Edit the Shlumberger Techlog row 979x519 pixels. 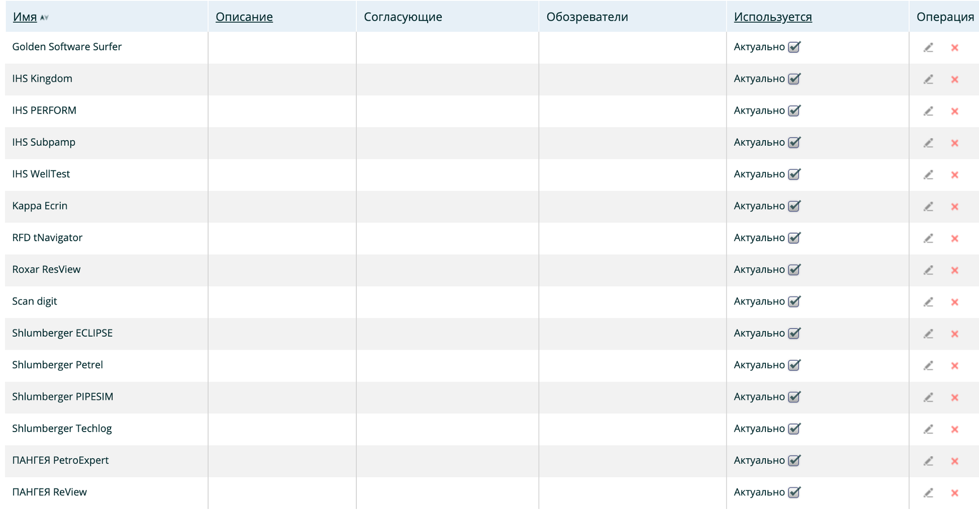(928, 429)
